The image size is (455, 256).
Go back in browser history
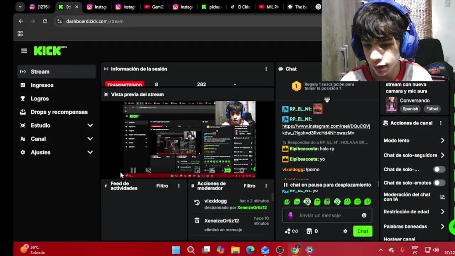coord(21,21)
